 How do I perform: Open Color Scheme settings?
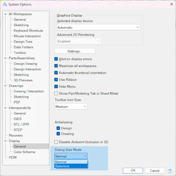tap(24, 152)
